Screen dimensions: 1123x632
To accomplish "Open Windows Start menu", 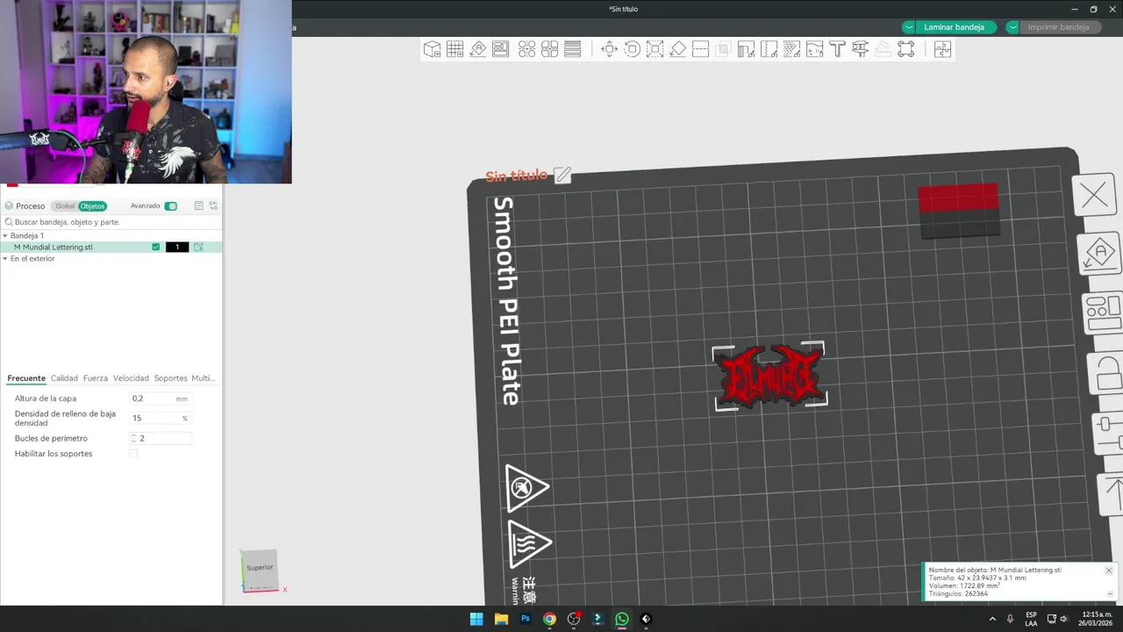I will 476,619.
